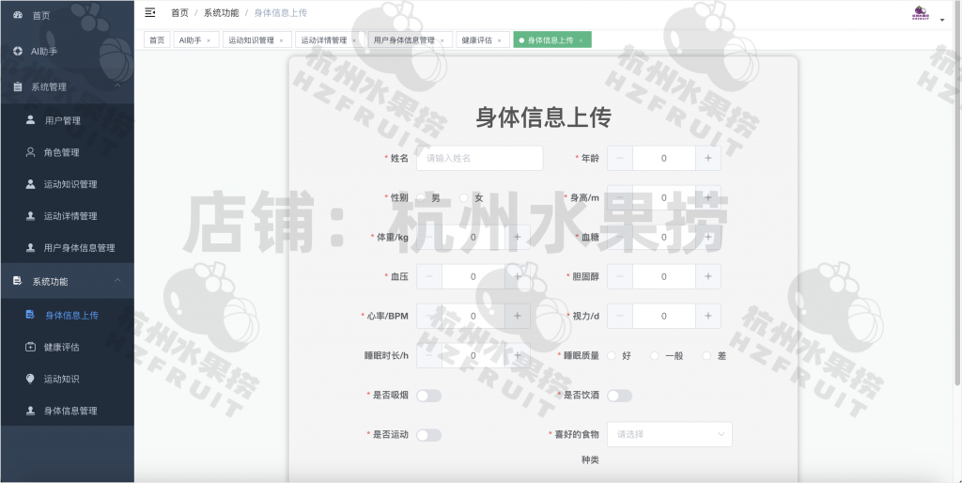Click the 首页 dashboard icon in sidebar
The image size is (962, 483).
(x=18, y=15)
